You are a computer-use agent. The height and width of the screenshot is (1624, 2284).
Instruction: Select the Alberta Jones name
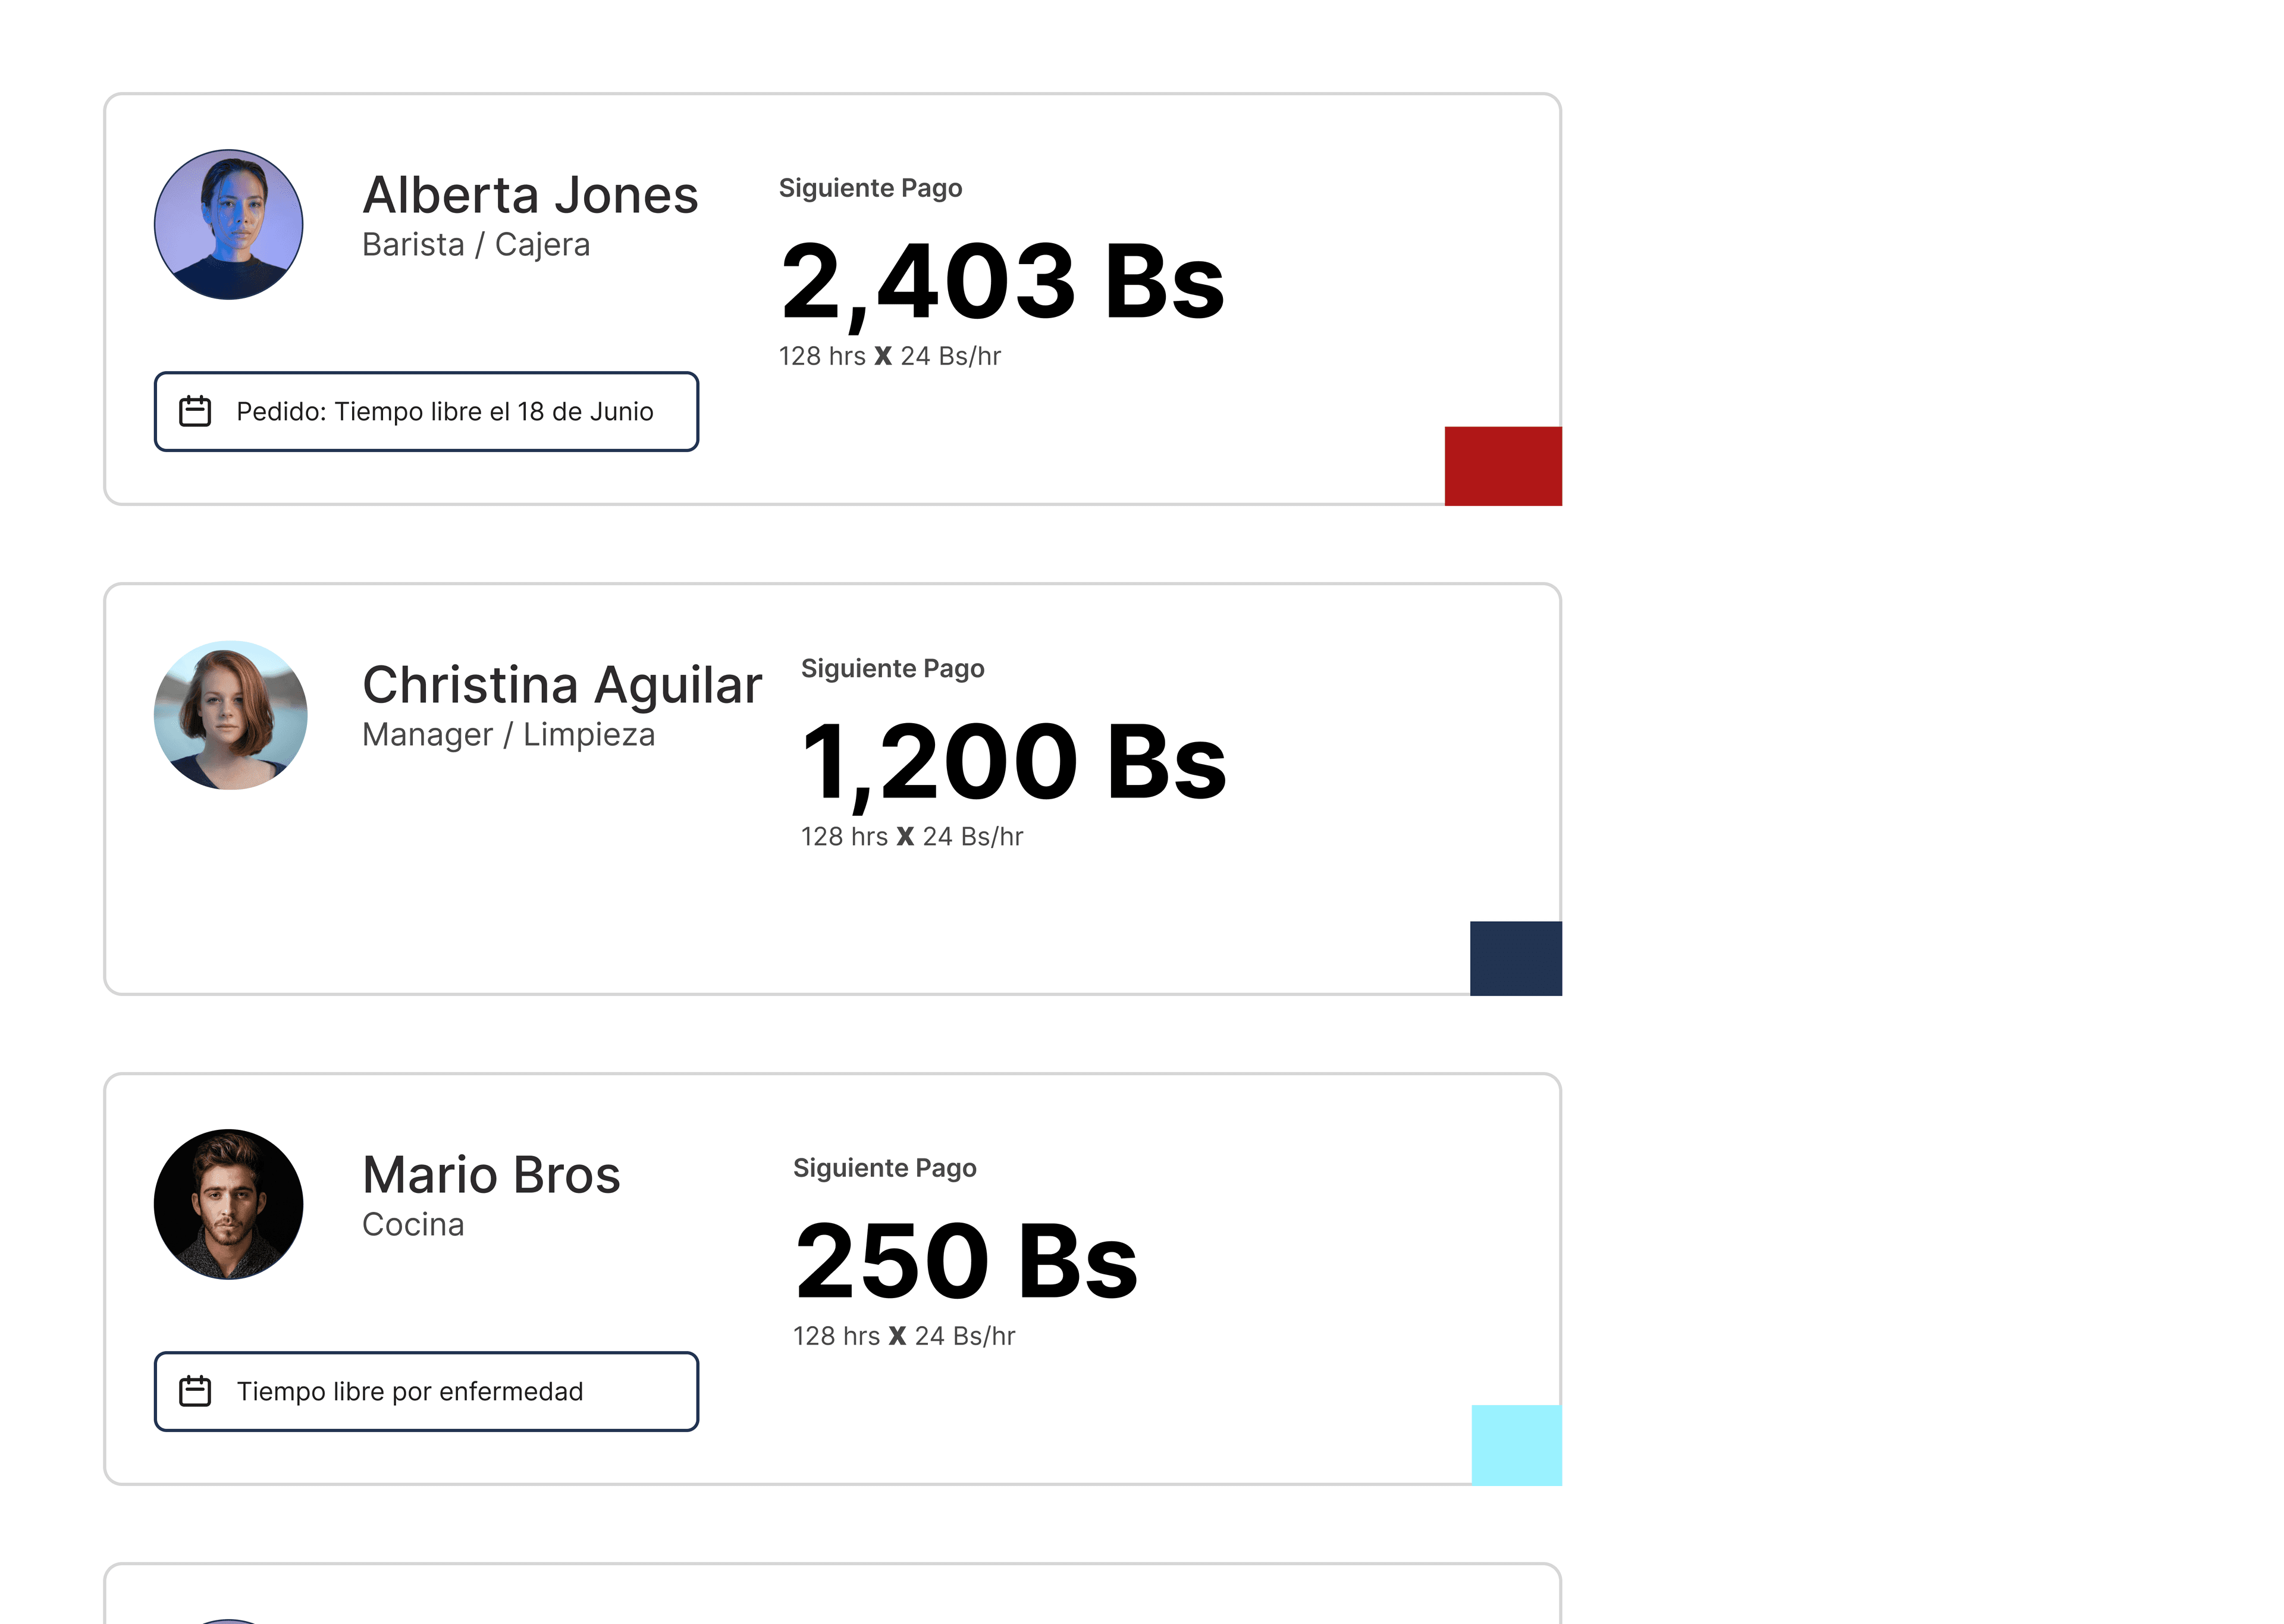530,195
